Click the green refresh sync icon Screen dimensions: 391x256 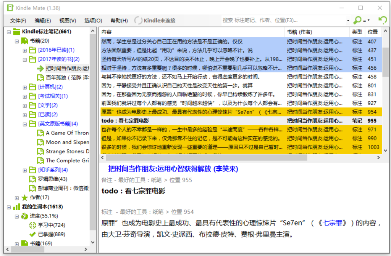[x=382, y=20]
